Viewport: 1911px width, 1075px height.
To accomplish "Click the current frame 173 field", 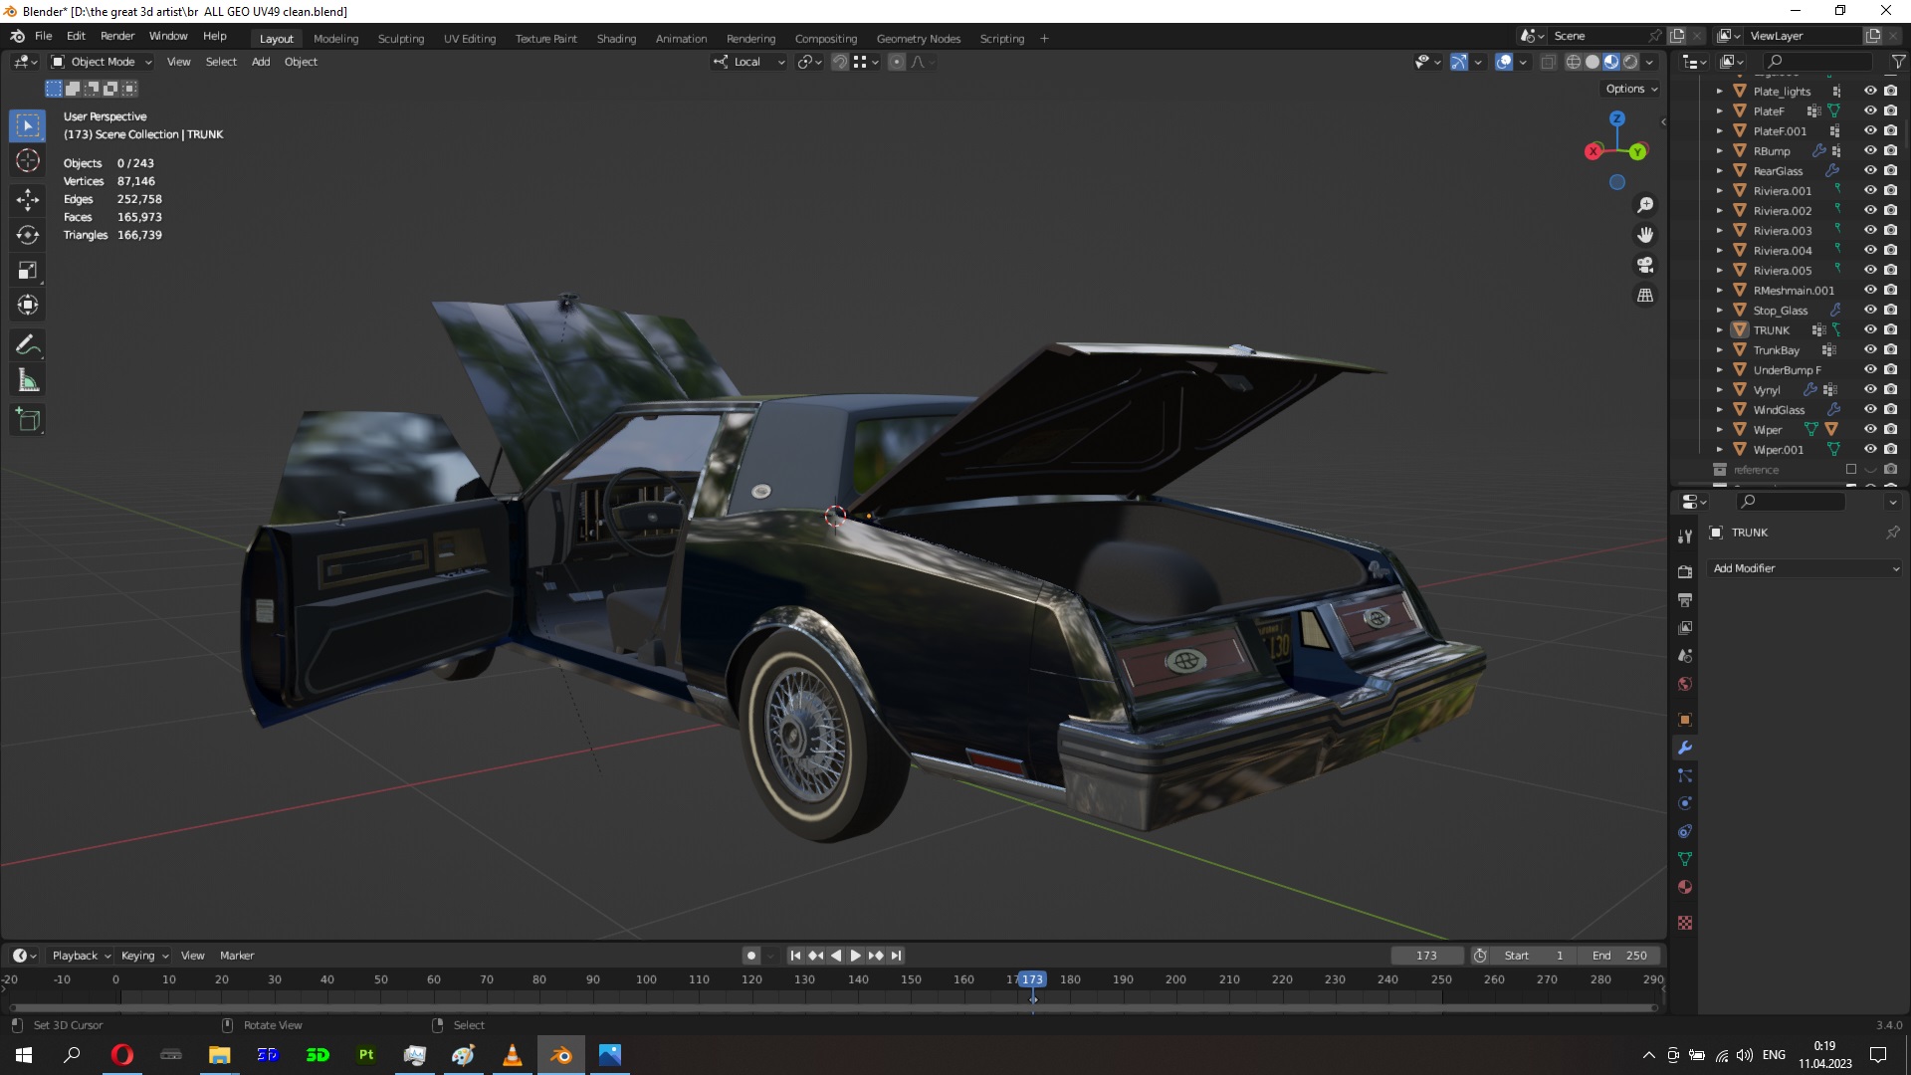I will click(1426, 956).
